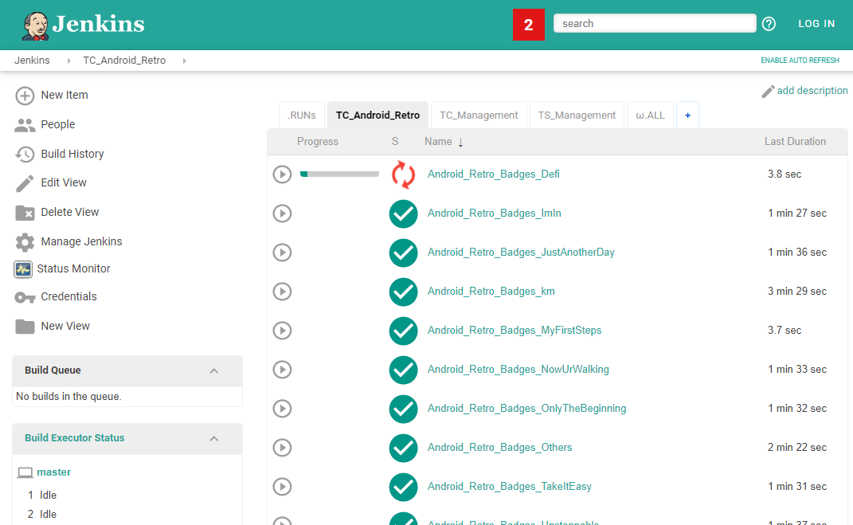
Task: Click the New View folder icon
Action: coord(25,327)
